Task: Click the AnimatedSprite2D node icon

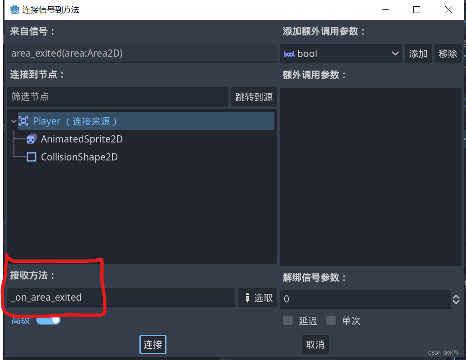Action: coord(31,139)
